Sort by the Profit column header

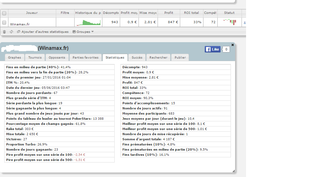pyautogui.click(x=169, y=13)
